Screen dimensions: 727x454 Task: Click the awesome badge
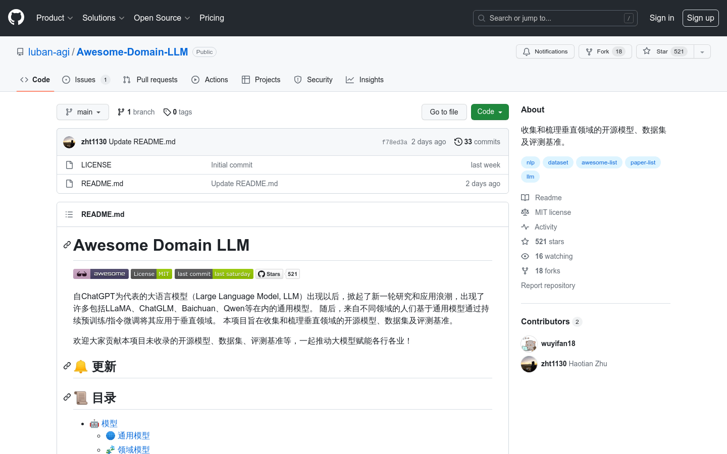click(x=101, y=274)
